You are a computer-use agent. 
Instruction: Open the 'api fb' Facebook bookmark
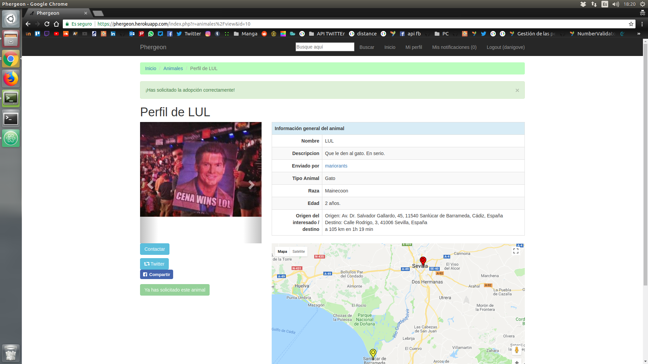click(x=410, y=34)
